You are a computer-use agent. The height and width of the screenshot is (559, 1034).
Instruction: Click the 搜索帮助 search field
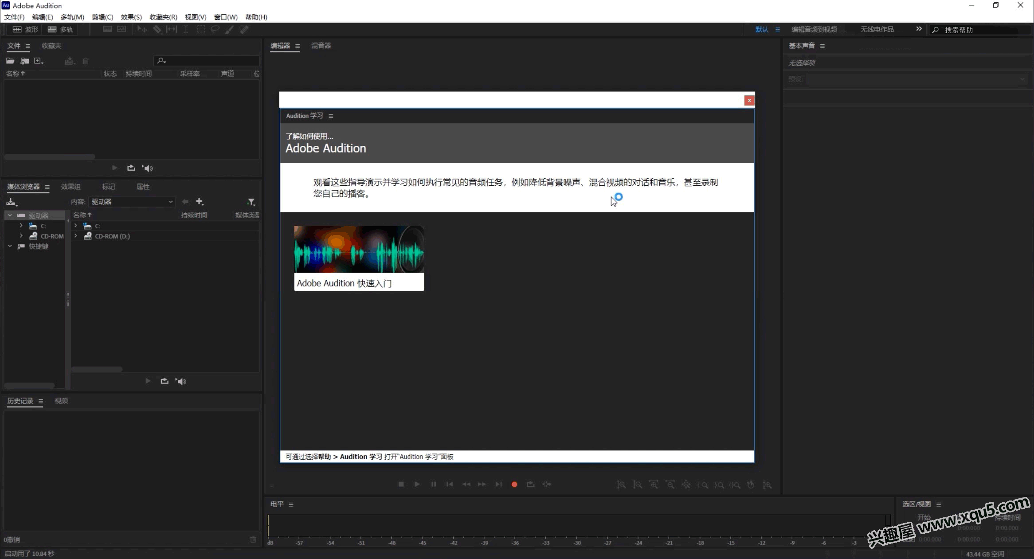click(980, 30)
